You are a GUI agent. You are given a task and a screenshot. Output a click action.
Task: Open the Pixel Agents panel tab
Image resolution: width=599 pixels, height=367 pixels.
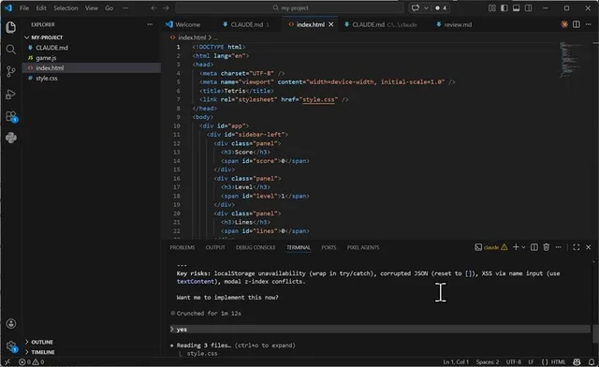[363, 247]
